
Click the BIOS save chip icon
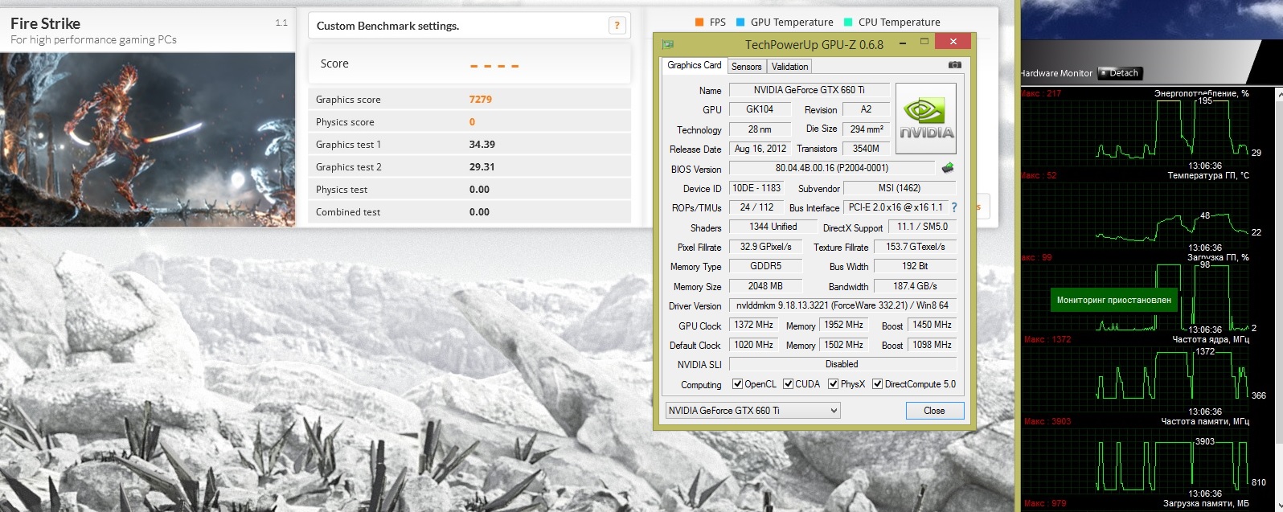[x=948, y=168]
